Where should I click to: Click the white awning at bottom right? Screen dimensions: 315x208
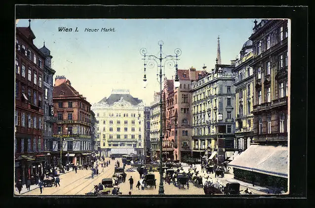(260, 160)
